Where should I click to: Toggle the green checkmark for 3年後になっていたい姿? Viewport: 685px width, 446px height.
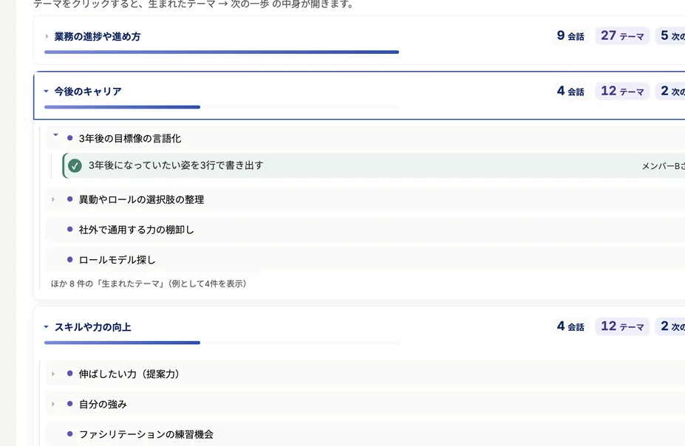[x=75, y=166]
